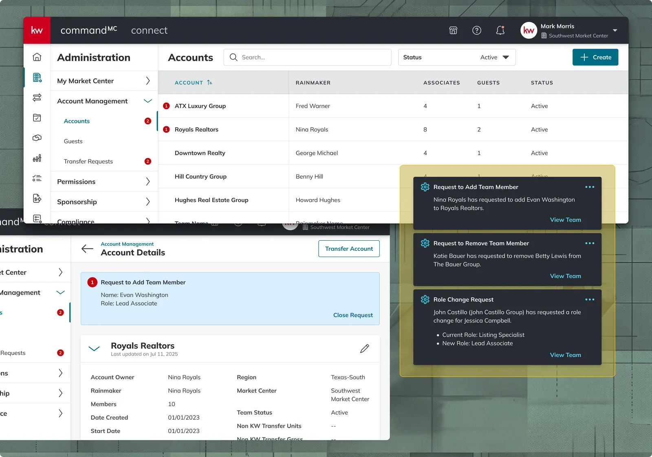Click the alert badge on ATX Luxury Group
This screenshot has width=652, height=457.
click(x=166, y=106)
